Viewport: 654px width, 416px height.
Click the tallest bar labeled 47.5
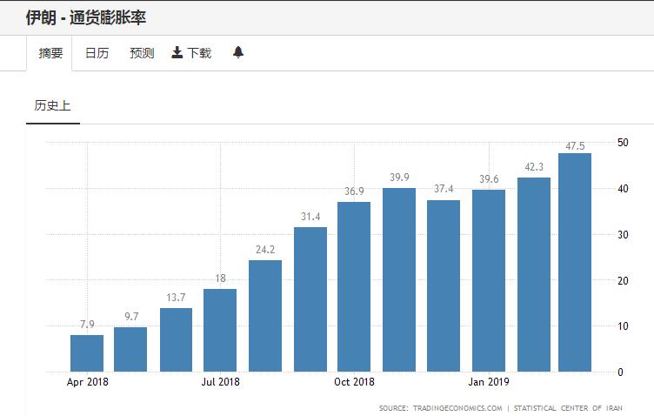tap(575, 263)
